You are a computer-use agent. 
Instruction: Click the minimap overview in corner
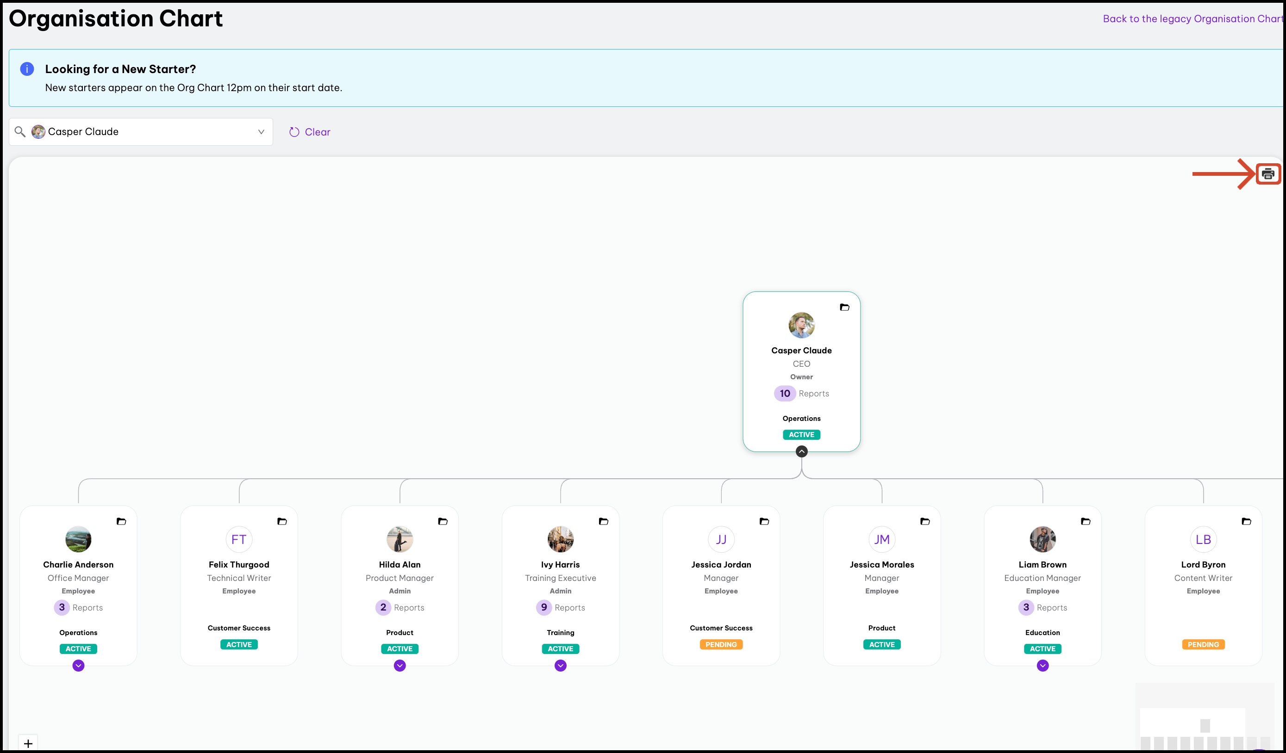[x=1205, y=719]
